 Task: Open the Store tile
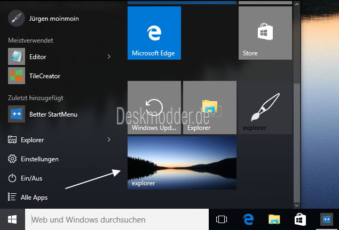[265, 33]
